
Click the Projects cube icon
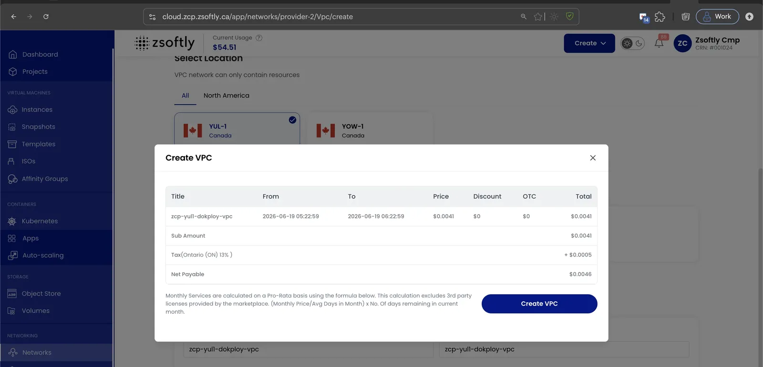[13, 72]
